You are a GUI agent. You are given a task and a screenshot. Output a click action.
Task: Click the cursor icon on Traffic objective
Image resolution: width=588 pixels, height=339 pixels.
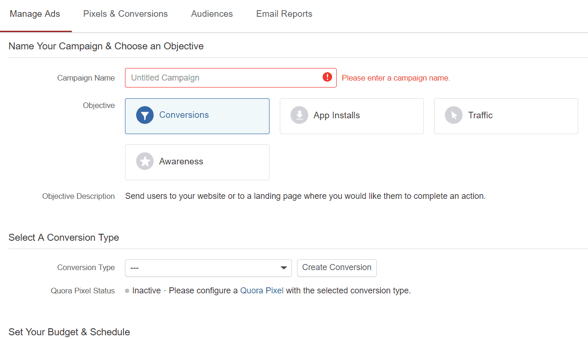pos(453,115)
